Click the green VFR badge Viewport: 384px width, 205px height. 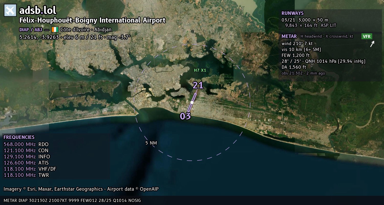[x=367, y=36]
